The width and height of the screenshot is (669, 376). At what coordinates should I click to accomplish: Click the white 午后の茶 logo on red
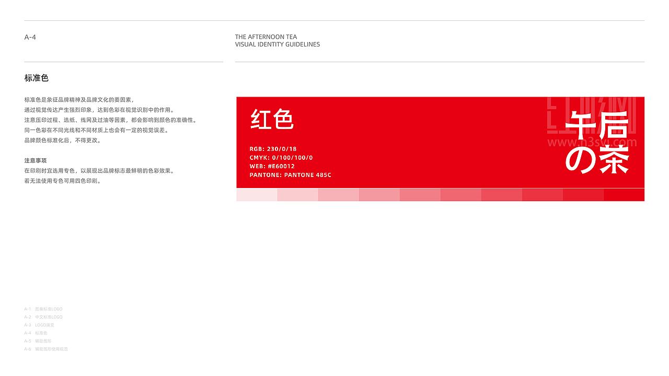[597, 142]
